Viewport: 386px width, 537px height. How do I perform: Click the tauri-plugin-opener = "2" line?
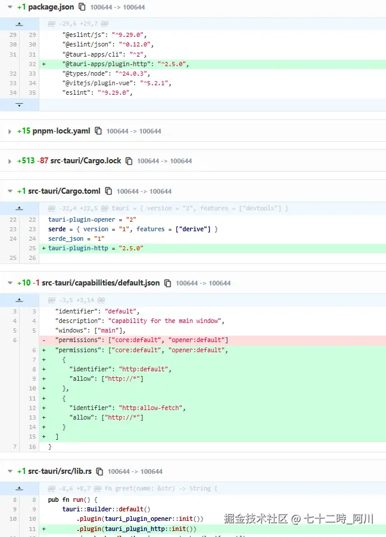(213, 219)
